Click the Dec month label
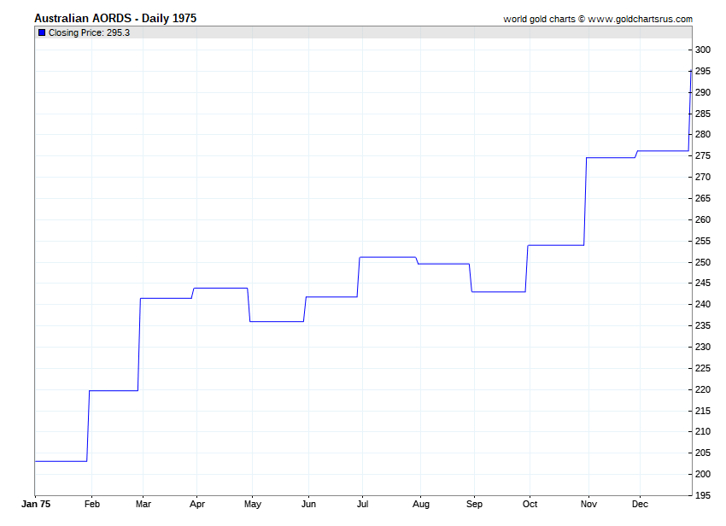 tap(640, 505)
